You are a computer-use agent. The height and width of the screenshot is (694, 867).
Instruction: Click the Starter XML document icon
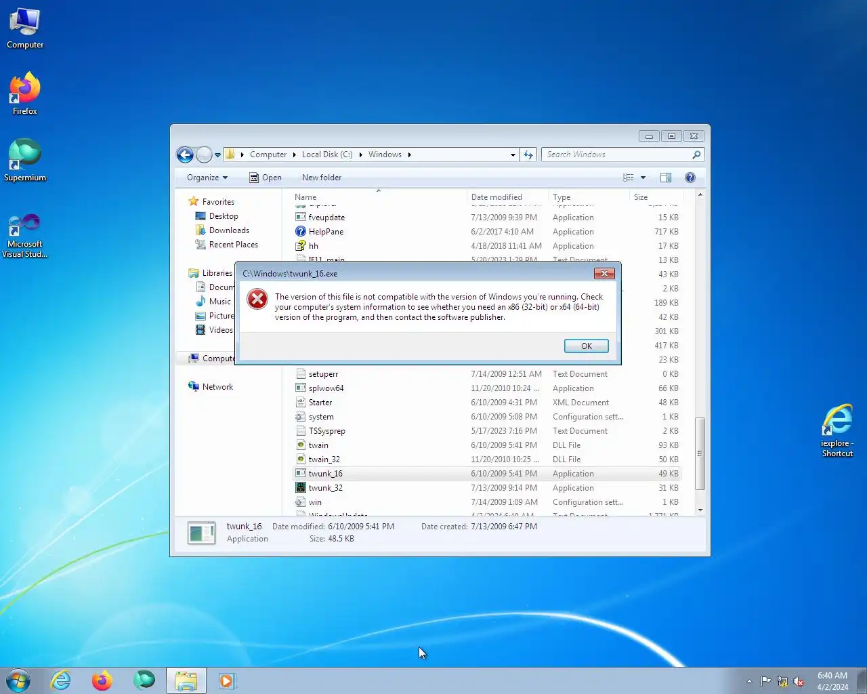301,403
